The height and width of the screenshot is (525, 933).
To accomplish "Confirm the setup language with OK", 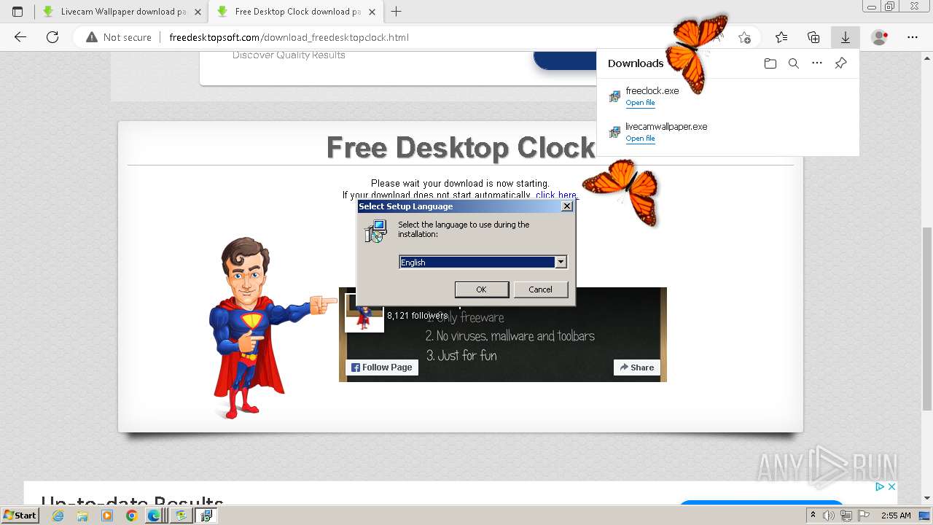I will (482, 289).
